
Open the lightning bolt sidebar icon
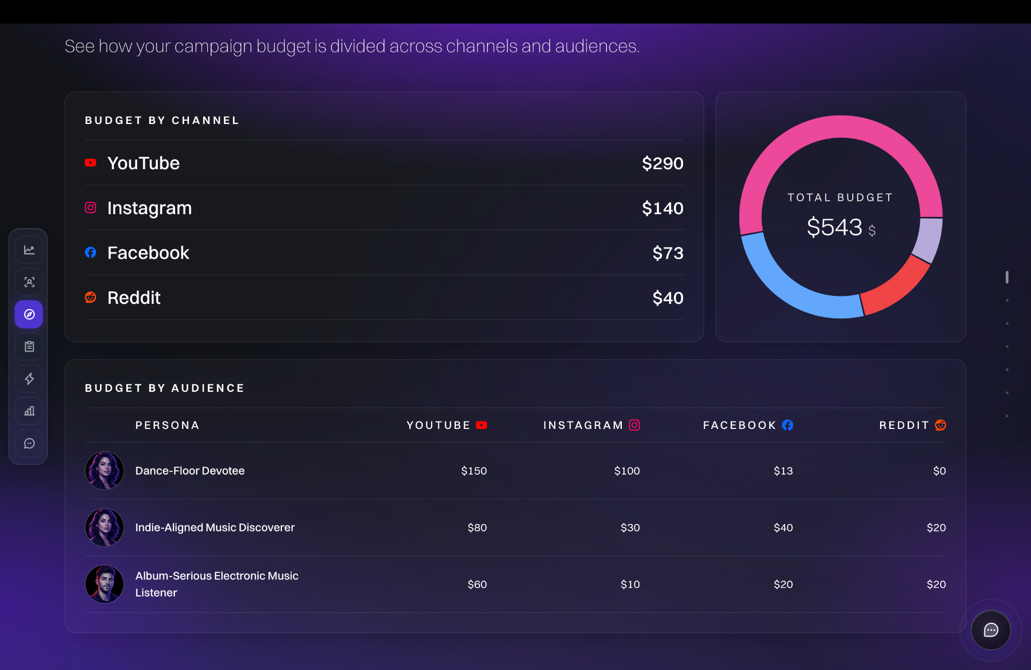pos(29,379)
